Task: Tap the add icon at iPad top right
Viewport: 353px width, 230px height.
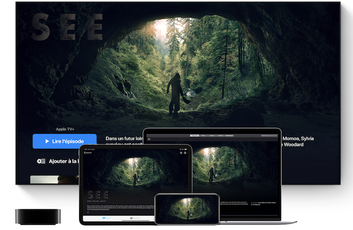Action: 180,152
